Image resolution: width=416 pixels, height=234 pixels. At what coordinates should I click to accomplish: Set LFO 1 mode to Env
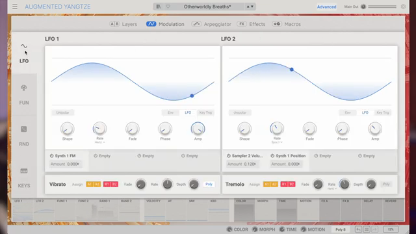pyautogui.click(x=170, y=112)
